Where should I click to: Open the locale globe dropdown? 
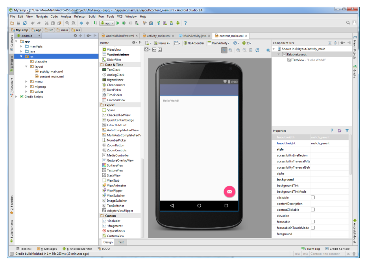[236, 43]
